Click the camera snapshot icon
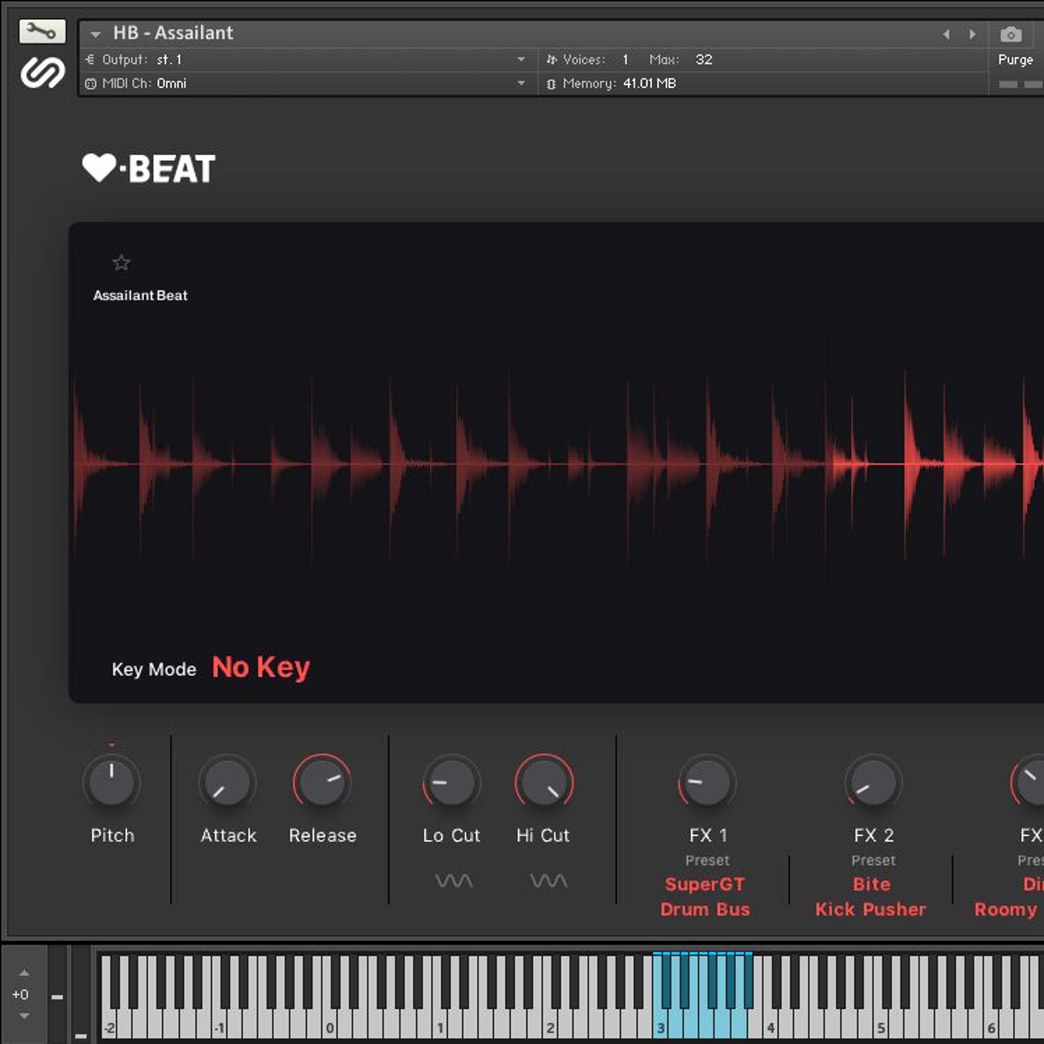The height and width of the screenshot is (1044, 1044). click(x=1011, y=34)
